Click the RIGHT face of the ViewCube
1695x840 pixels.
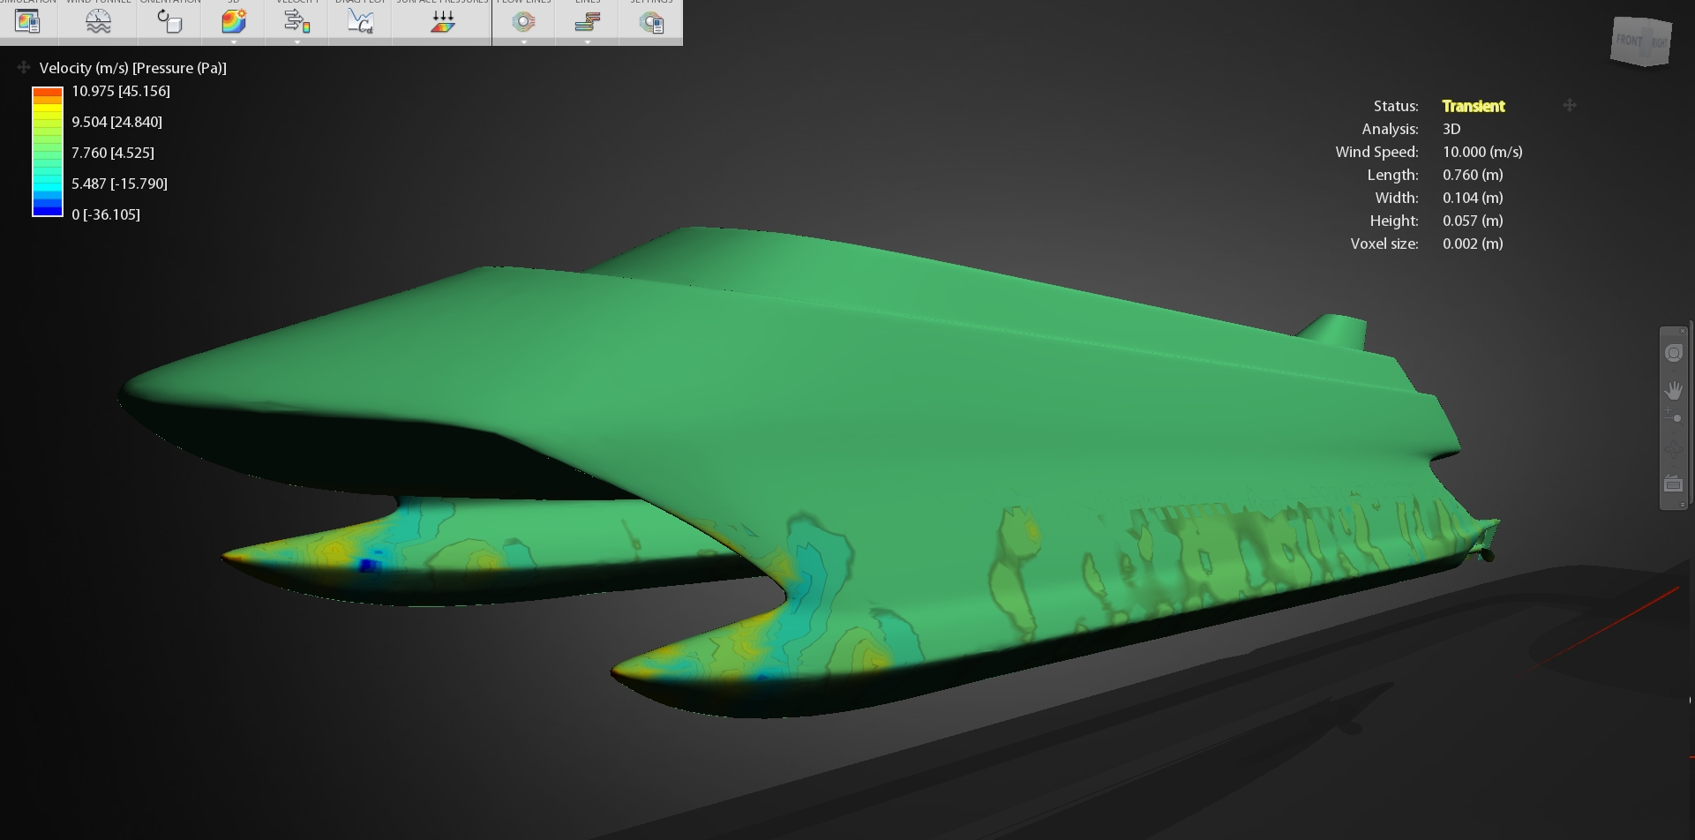(x=1659, y=43)
